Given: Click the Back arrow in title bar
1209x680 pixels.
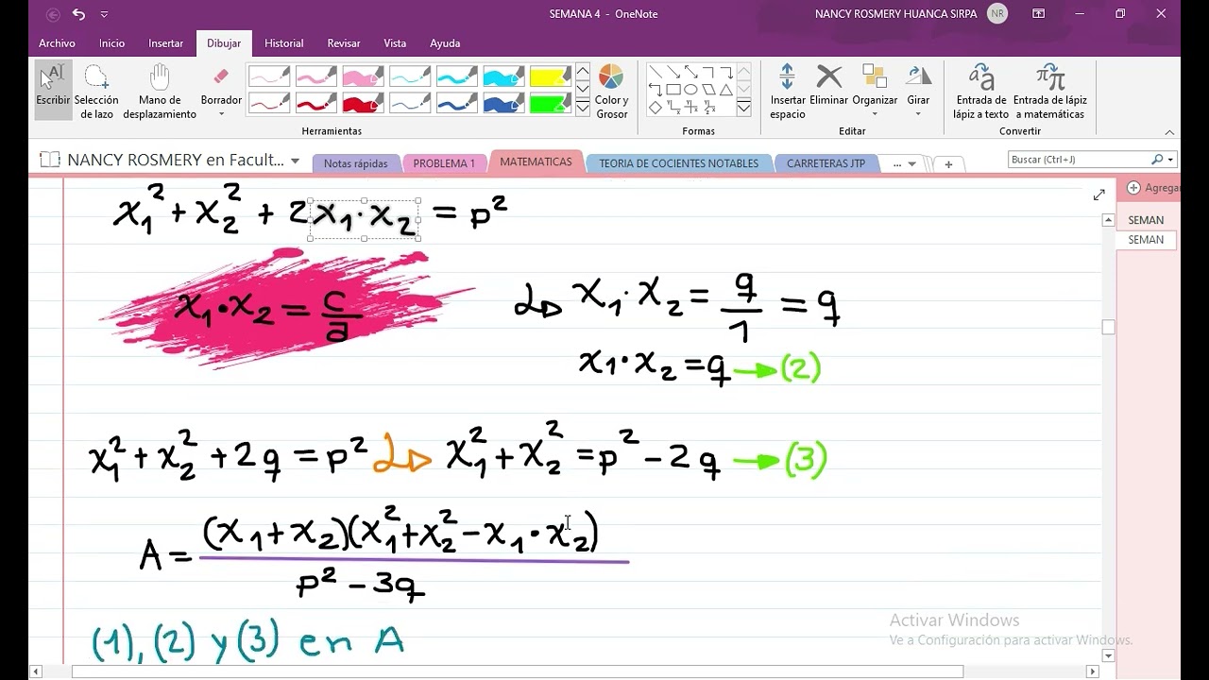Looking at the screenshot, I should [x=53, y=14].
